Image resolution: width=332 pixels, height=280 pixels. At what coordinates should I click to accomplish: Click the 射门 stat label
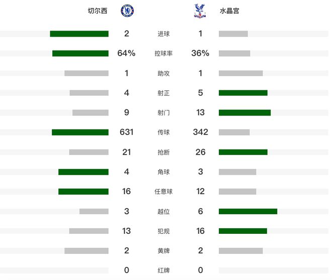163,112
